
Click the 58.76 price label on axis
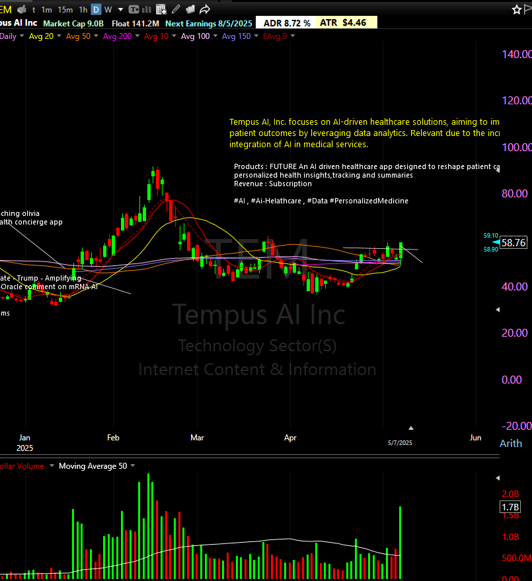tap(513, 243)
